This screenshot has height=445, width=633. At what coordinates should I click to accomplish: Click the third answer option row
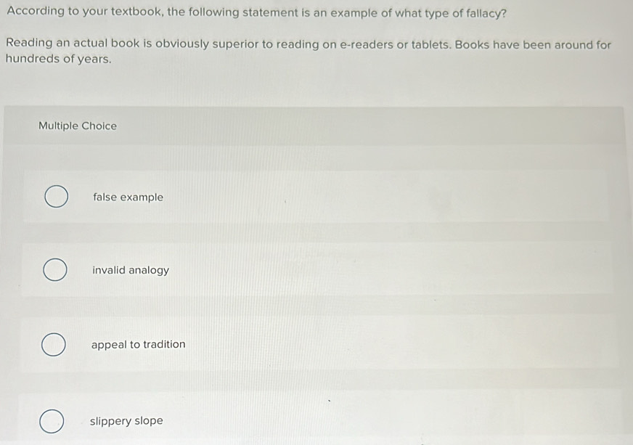[316, 344]
